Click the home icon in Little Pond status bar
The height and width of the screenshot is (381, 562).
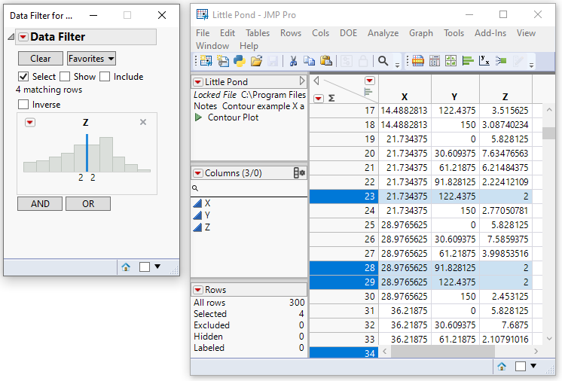click(x=502, y=366)
